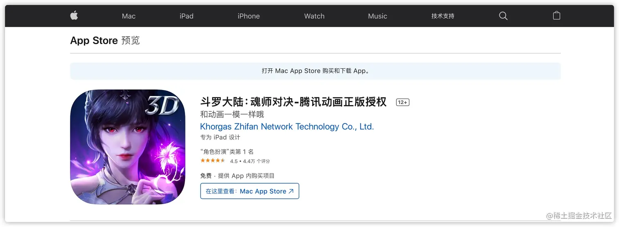The width and height of the screenshot is (619, 227).
Task: Click the 打开 Mac App Store banner
Action: coord(315,71)
